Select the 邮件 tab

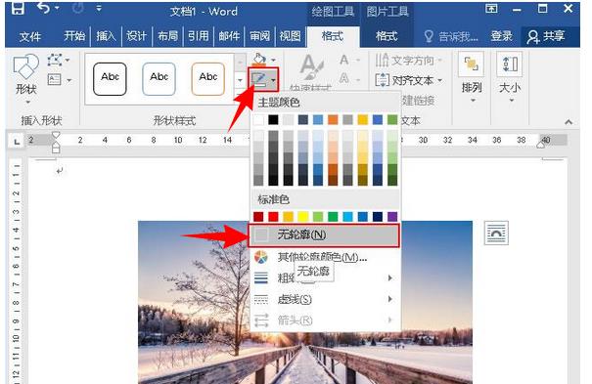pos(229,36)
